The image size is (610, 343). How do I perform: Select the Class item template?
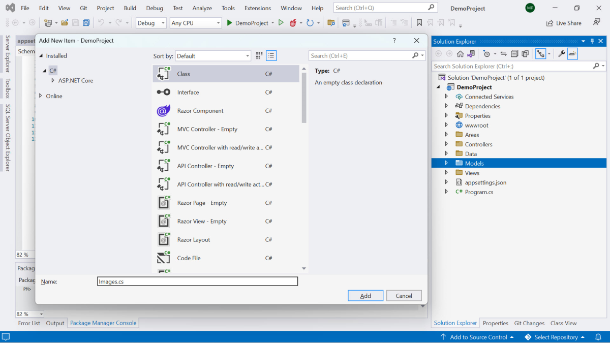click(226, 74)
